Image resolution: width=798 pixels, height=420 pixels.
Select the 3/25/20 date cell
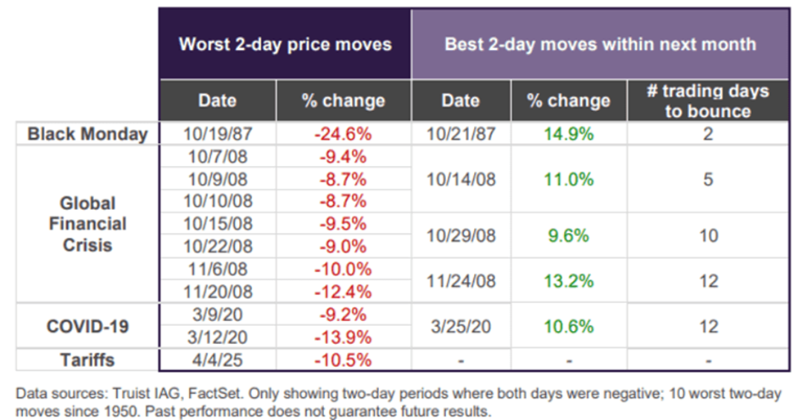point(460,326)
